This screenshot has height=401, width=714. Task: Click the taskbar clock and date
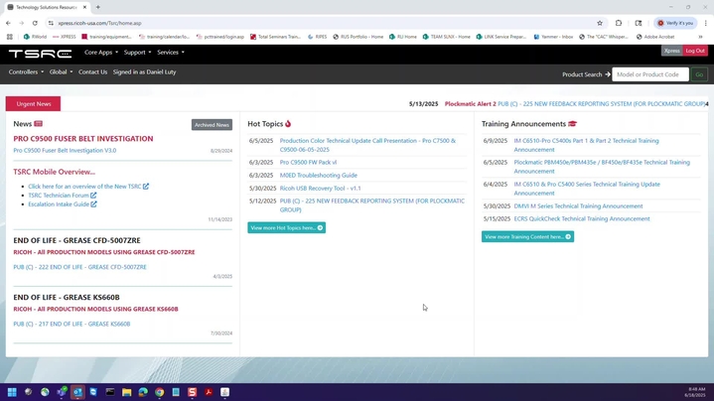tap(696, 392)
